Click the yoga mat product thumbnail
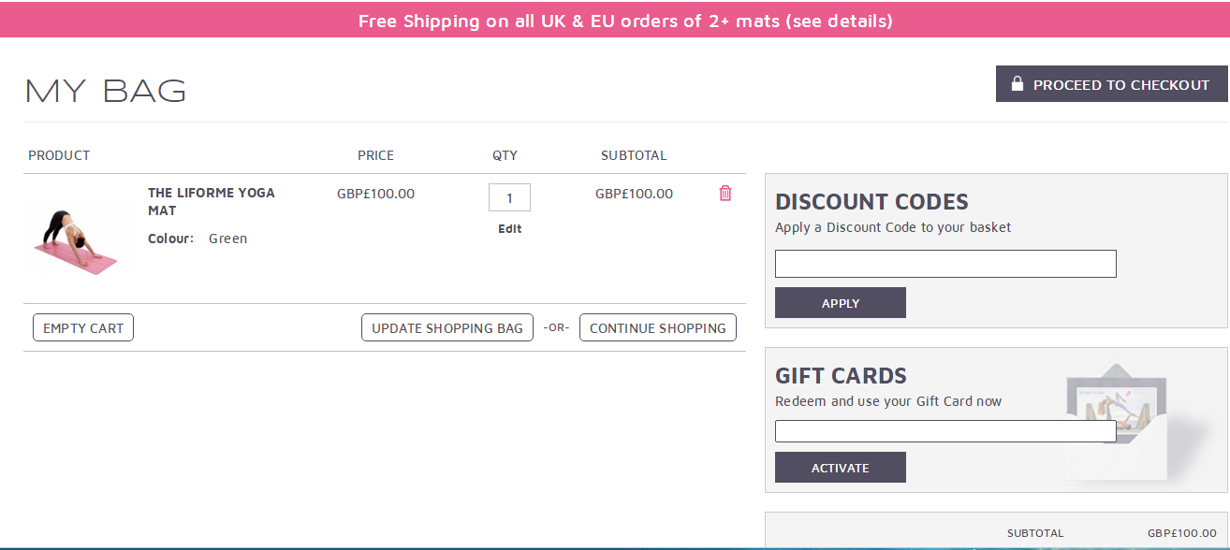The width and height of the screenshot is (1230, 550). click(x=79, y=238)
